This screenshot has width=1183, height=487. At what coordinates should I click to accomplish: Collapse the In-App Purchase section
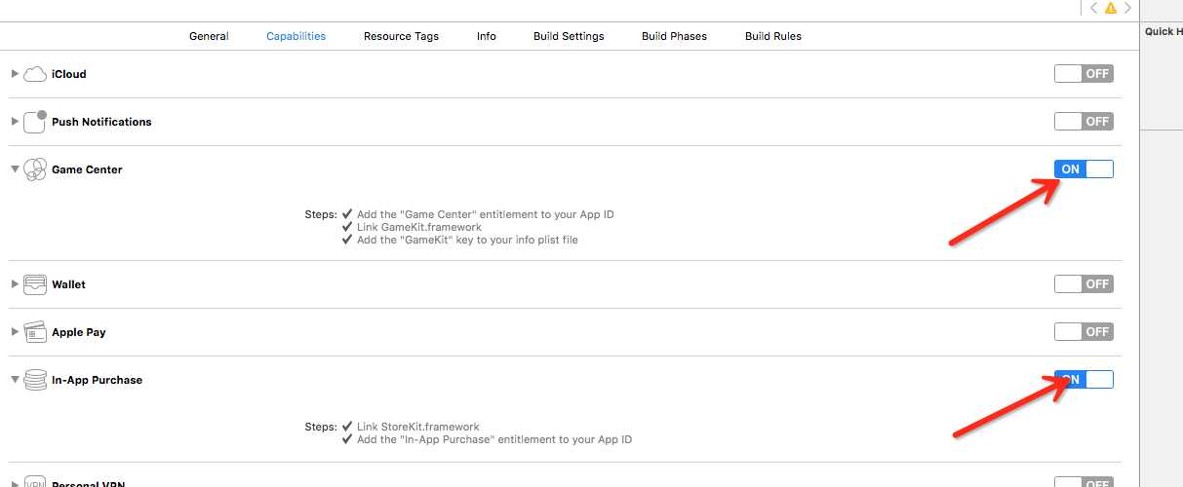tap(15, 380)
